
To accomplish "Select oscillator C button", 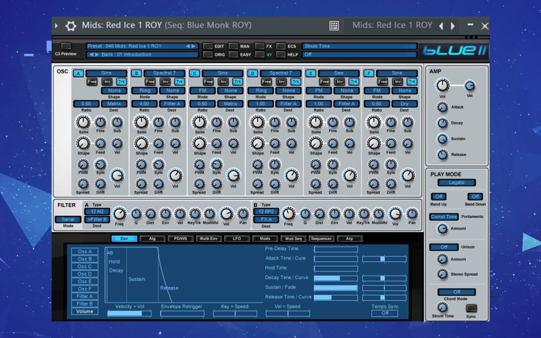I will 194,73.
